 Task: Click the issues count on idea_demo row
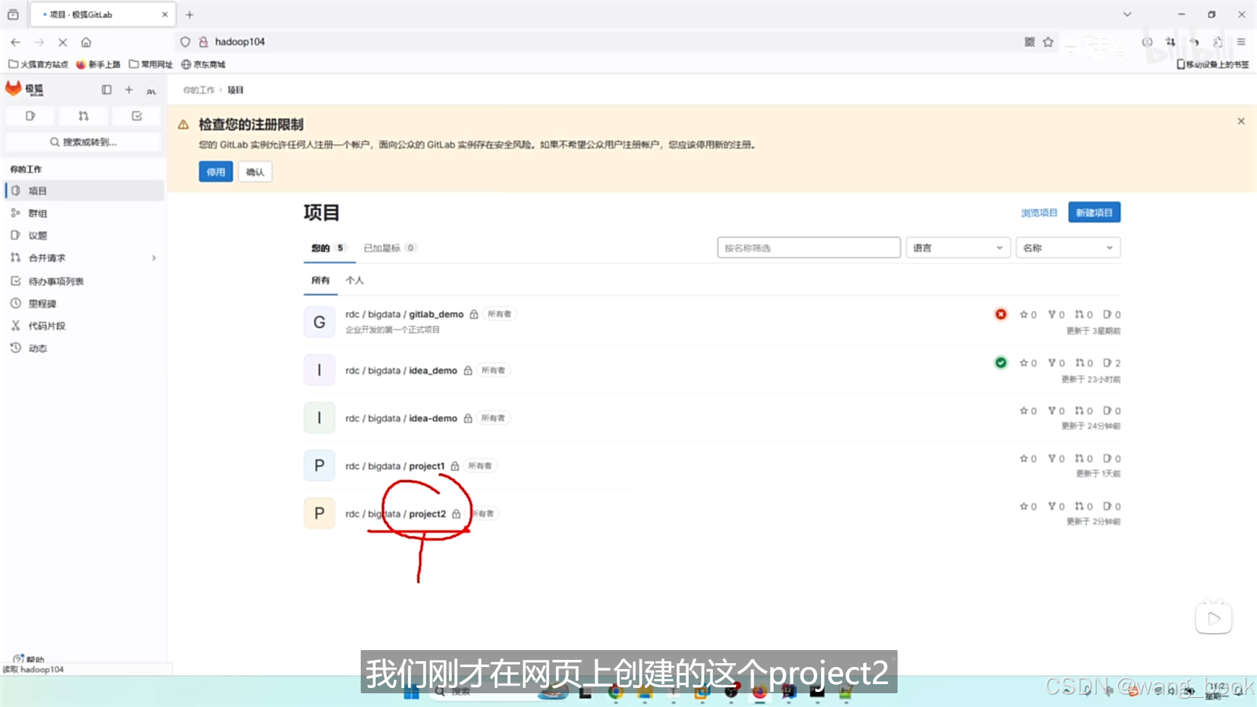click(x=1112, y=363)
